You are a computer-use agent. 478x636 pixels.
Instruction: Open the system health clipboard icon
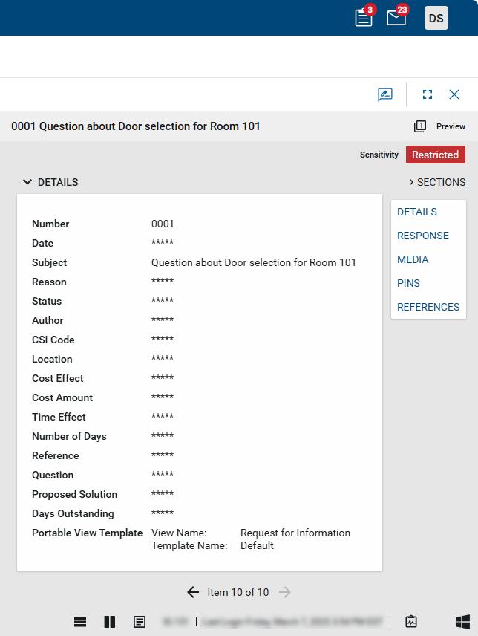click(x=412, y=622)
